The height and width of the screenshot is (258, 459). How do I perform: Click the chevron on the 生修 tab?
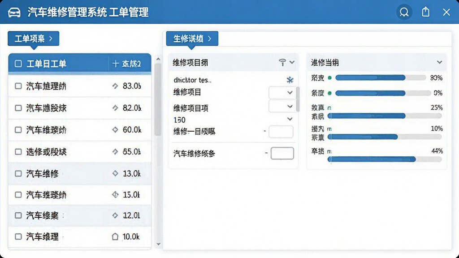coord(209,39)
